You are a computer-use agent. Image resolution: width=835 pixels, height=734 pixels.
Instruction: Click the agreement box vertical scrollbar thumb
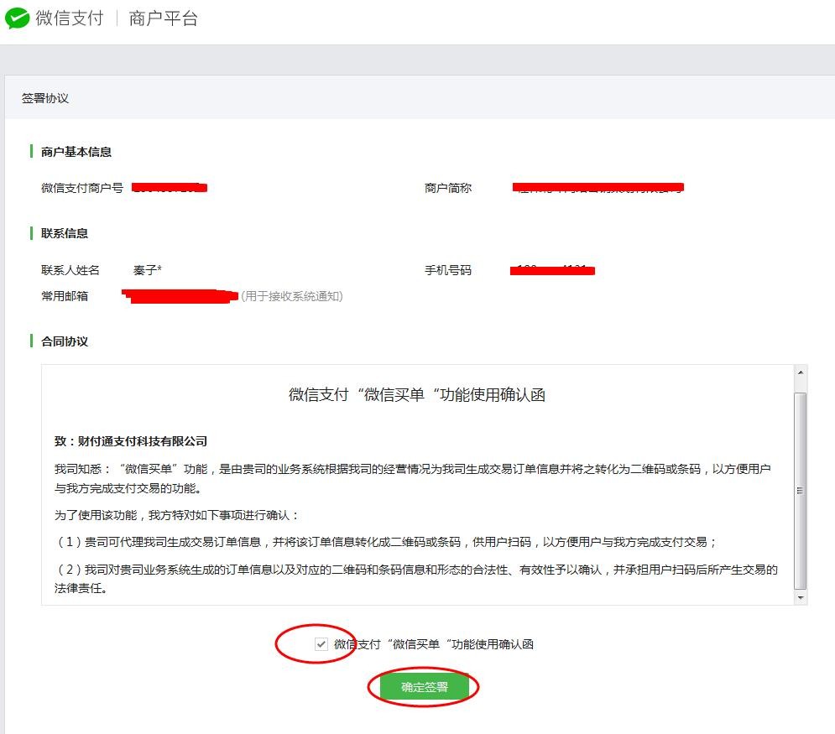pyautogui.click(x=800, y=491)
